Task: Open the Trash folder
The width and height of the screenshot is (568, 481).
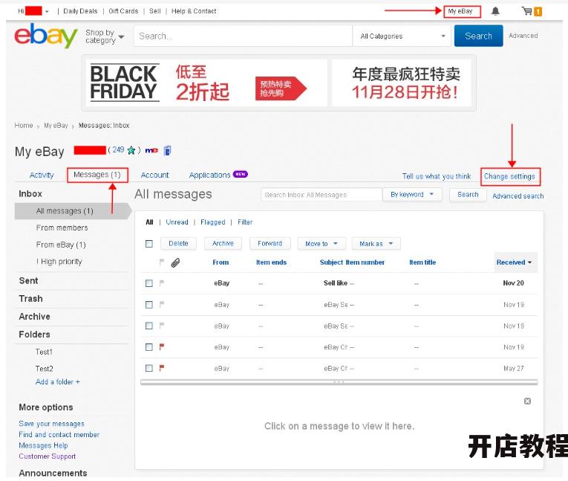Action: [30, 299]
